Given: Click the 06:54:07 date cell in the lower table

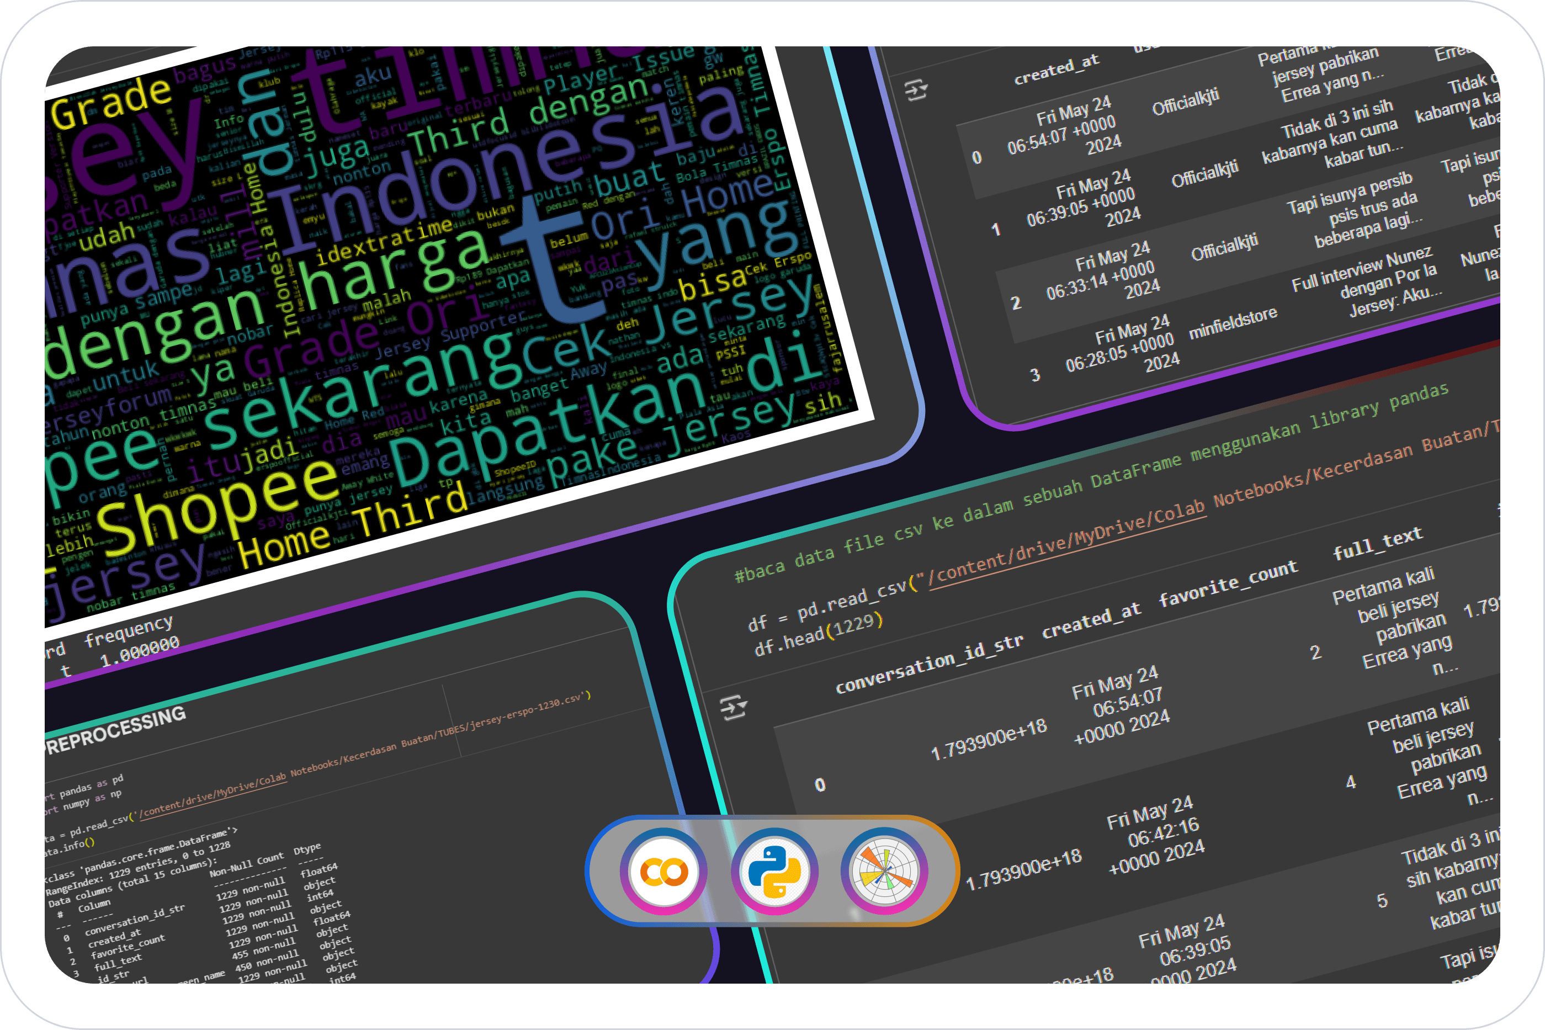Looking at the screenshot, I should coord(1121,705).
